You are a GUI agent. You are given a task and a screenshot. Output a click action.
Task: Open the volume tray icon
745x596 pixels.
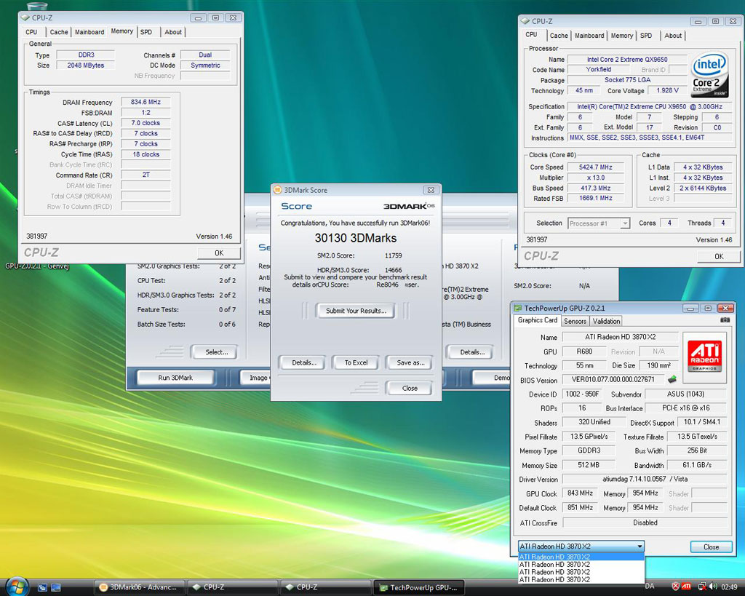point(713,587)
